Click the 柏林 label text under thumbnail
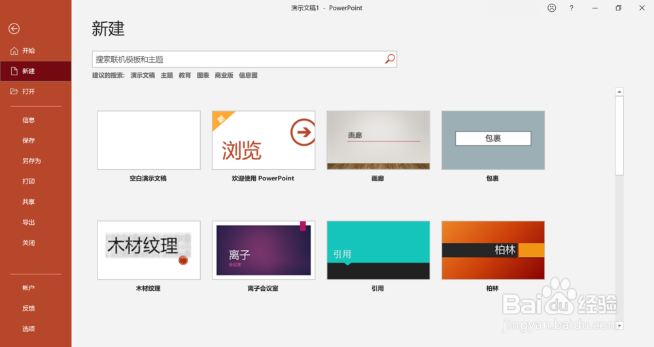Image resolution: width=654 pixels, height=347 pixels. (x=492, y=288)
